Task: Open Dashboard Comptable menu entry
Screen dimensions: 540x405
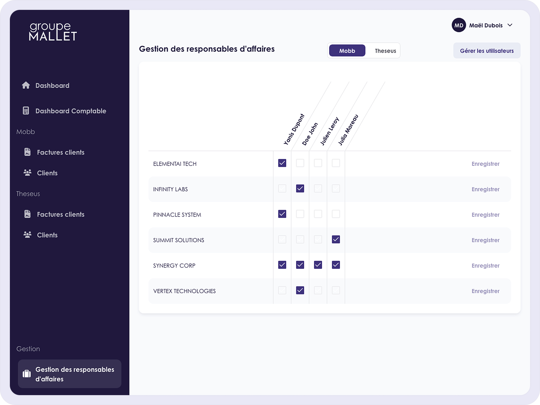Action: click(x=70, y=111)
